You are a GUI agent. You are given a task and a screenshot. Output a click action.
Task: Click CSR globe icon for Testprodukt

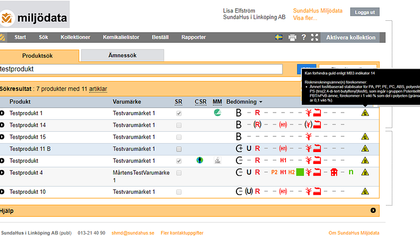pyautogui.click(x=199, y=160)
